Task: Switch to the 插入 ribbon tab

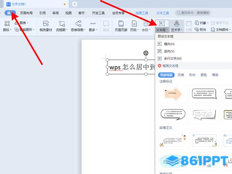Action: (10, 13)
